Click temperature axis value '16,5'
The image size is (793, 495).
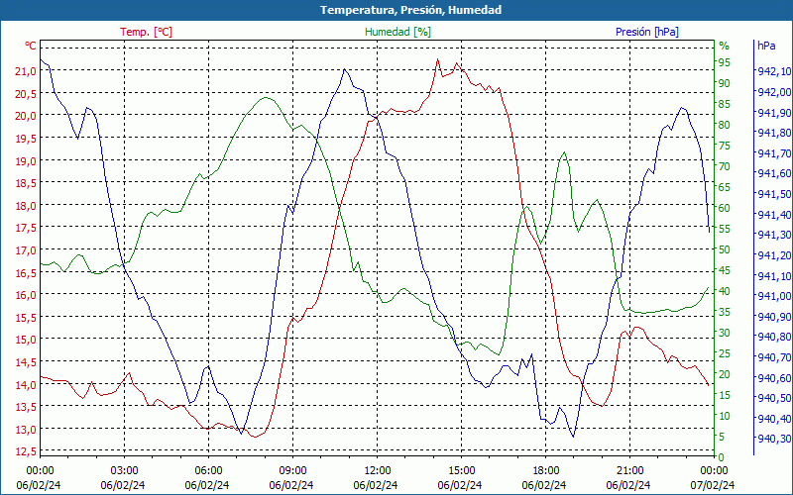[26, 273]
